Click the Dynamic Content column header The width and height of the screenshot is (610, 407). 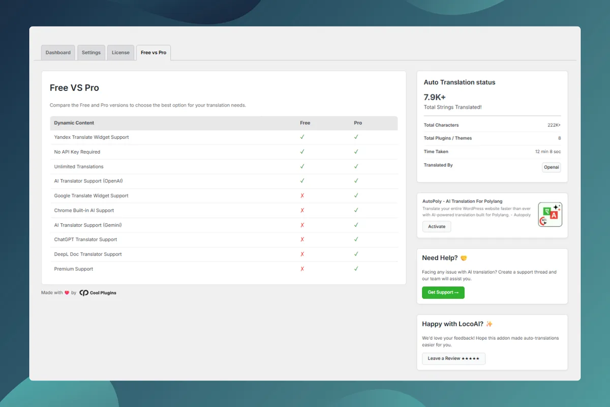pyautogui.click(x=74, y=123)
